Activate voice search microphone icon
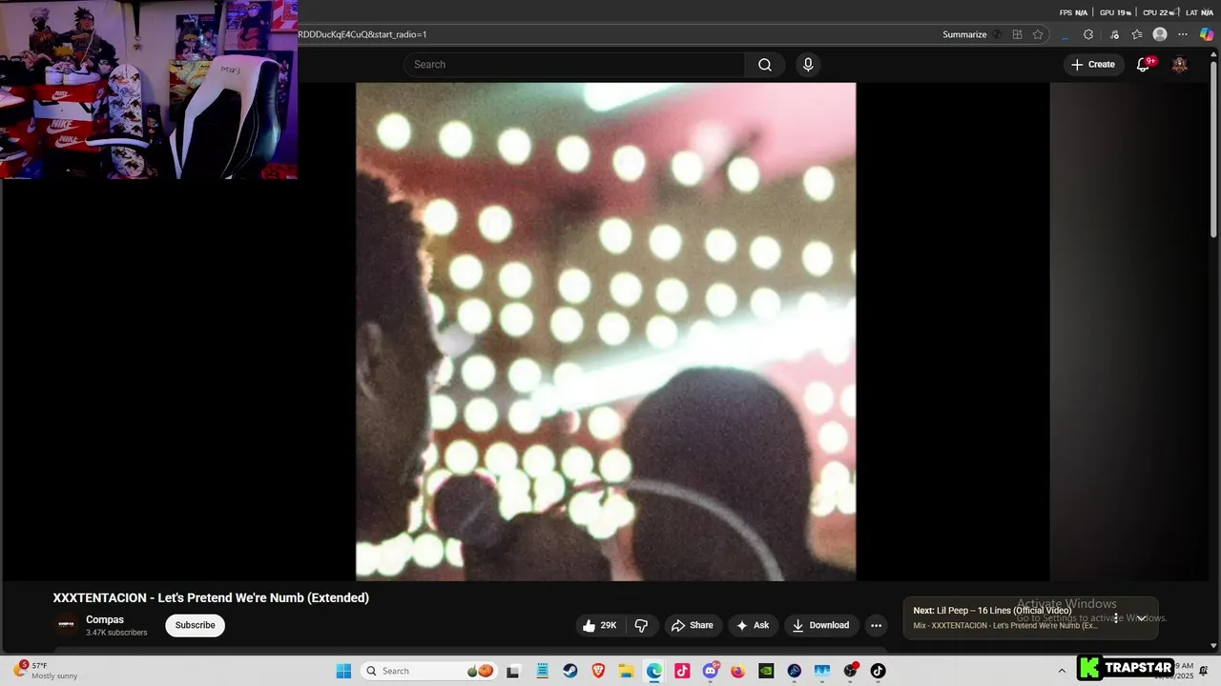Image resolution: width=1221 pixels, height=686 pixels. click(x=808, y=65)
